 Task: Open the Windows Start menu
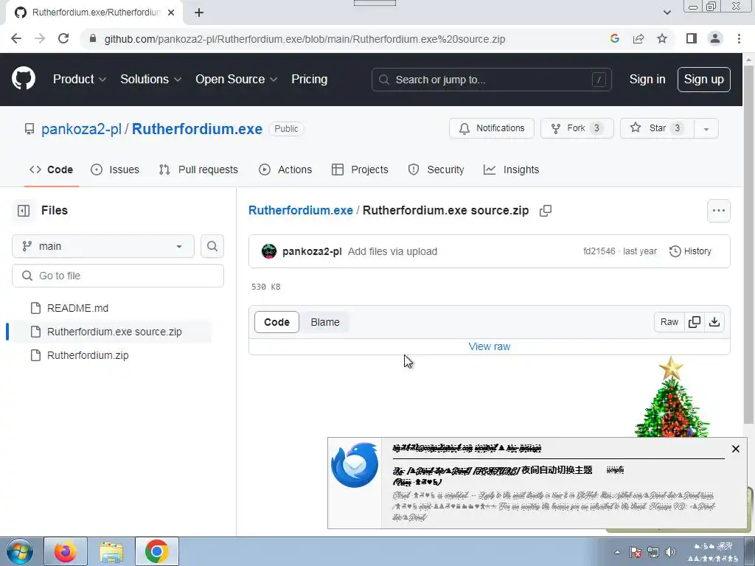tap(20, 551)
